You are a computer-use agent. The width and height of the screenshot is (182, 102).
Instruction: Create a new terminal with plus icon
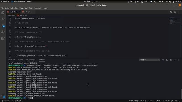(x=163, y=60)
